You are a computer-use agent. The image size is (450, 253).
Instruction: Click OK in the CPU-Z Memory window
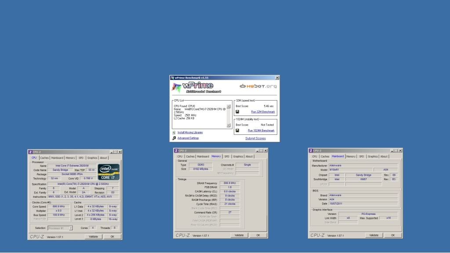point(258,235)
